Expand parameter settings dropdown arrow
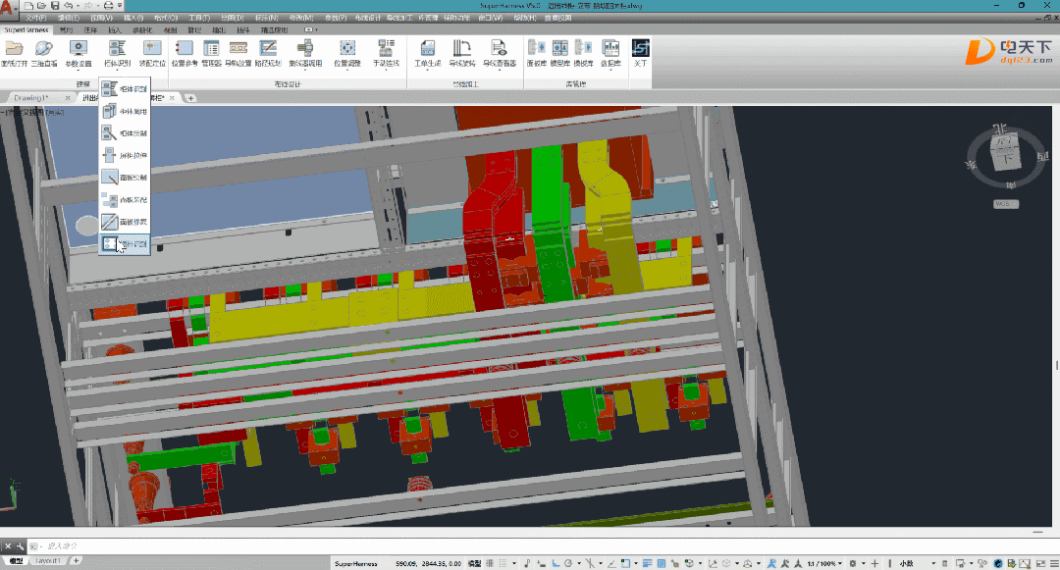This screenshot has height=570, width=1060. (x=79, y=69)
